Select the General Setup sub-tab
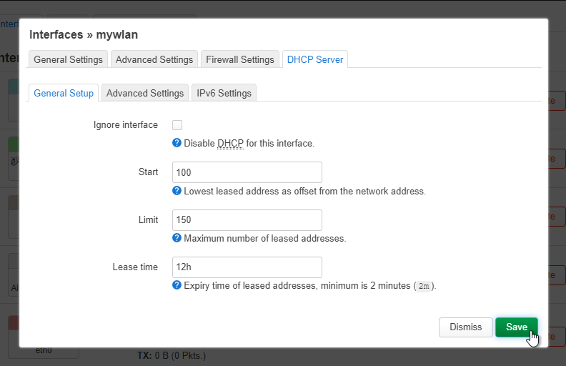This screenshot has height=366, width=566. (64, 93)
